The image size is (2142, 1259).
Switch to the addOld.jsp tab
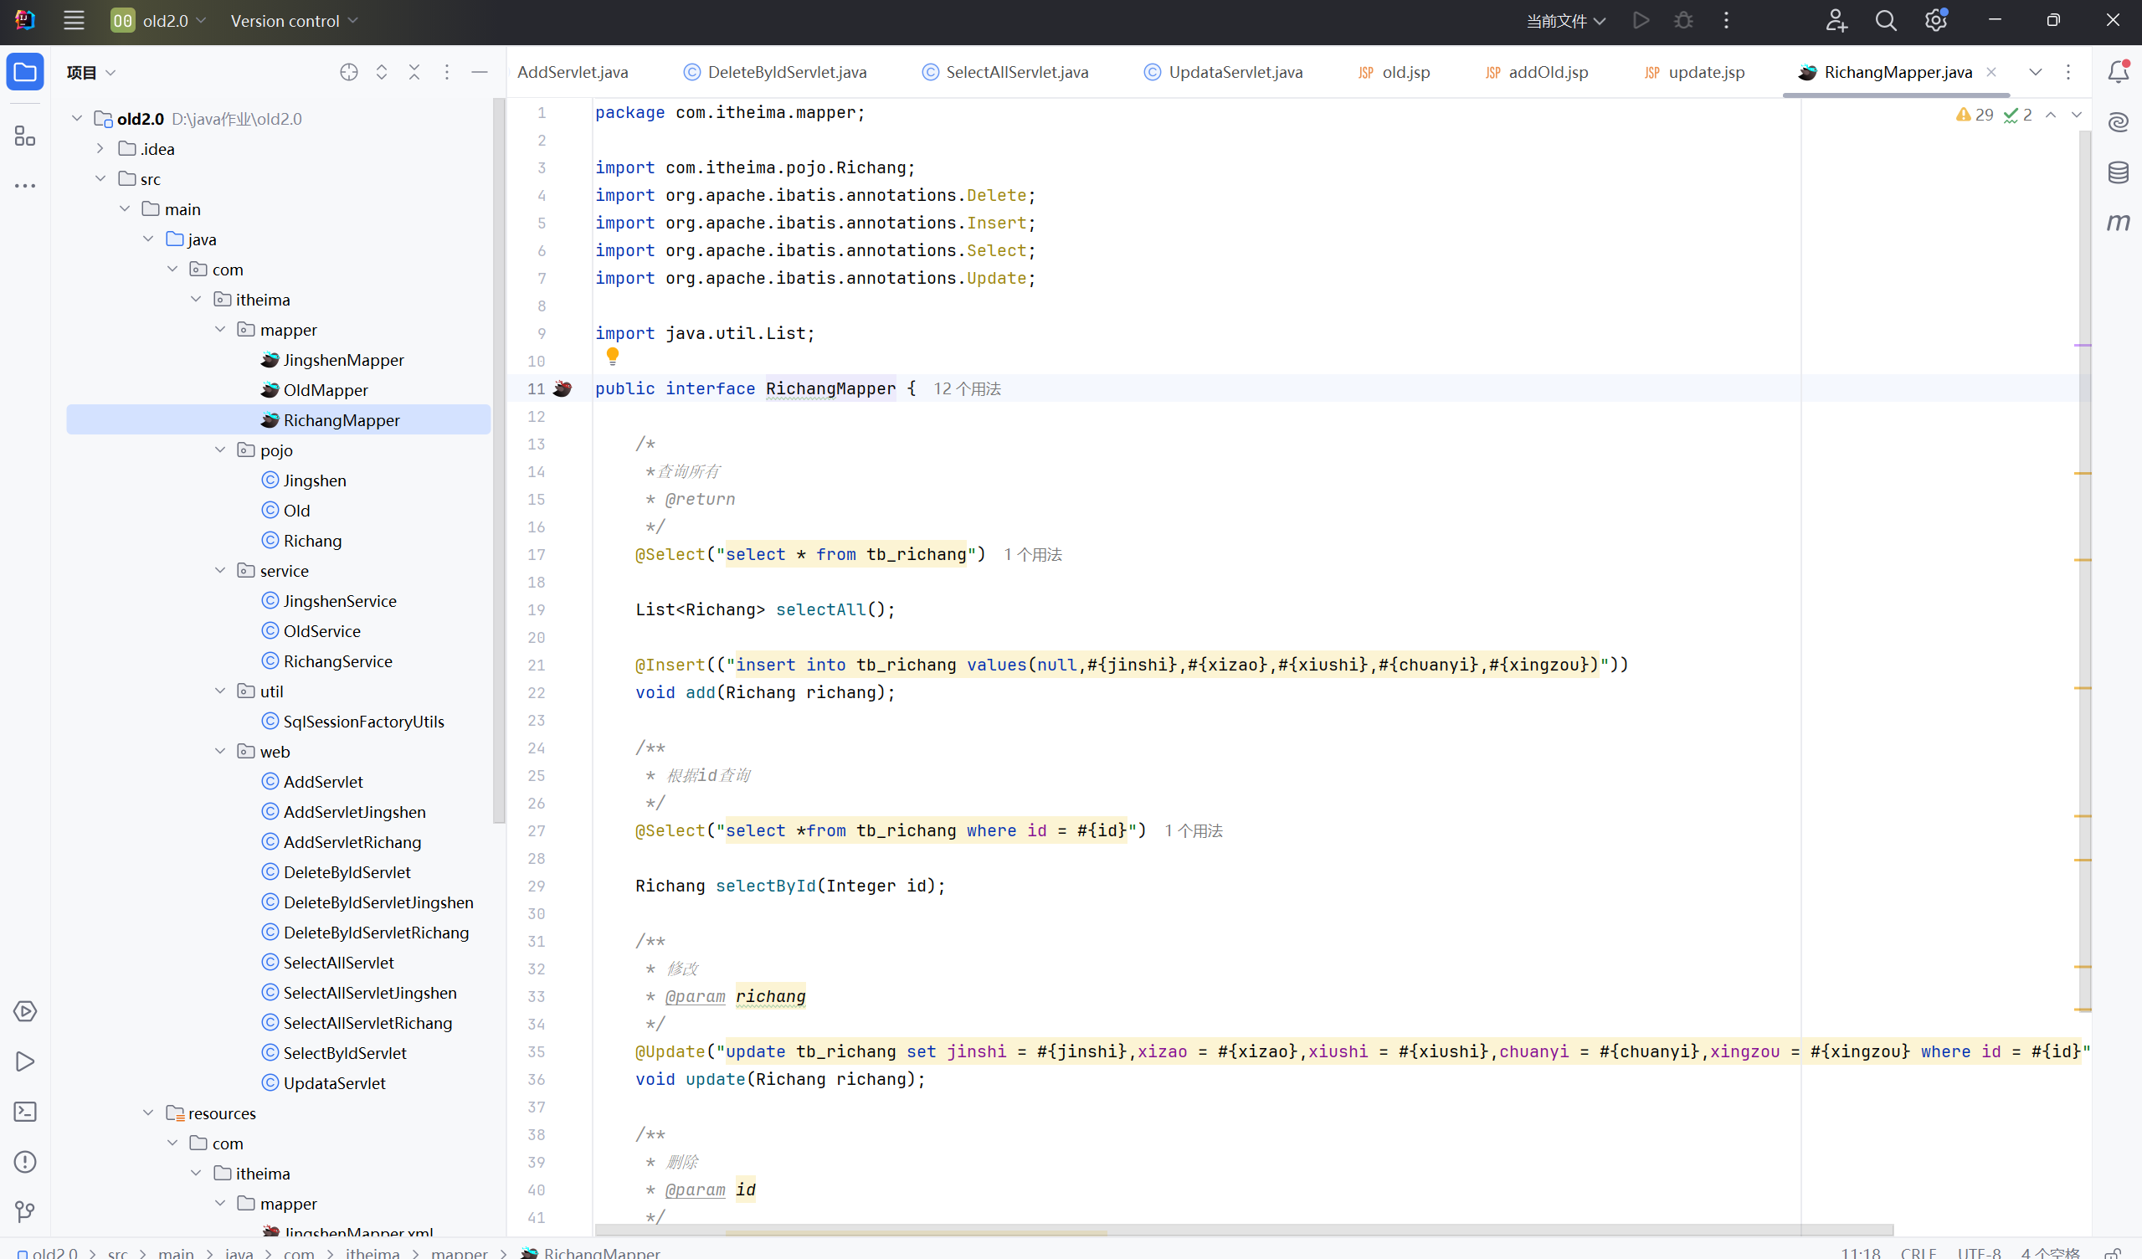[x=1547, y=72]
